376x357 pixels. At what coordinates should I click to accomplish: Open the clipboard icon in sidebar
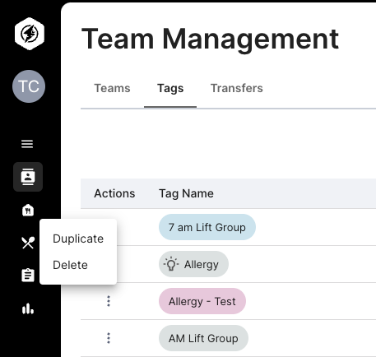click(x=28, y=275)
